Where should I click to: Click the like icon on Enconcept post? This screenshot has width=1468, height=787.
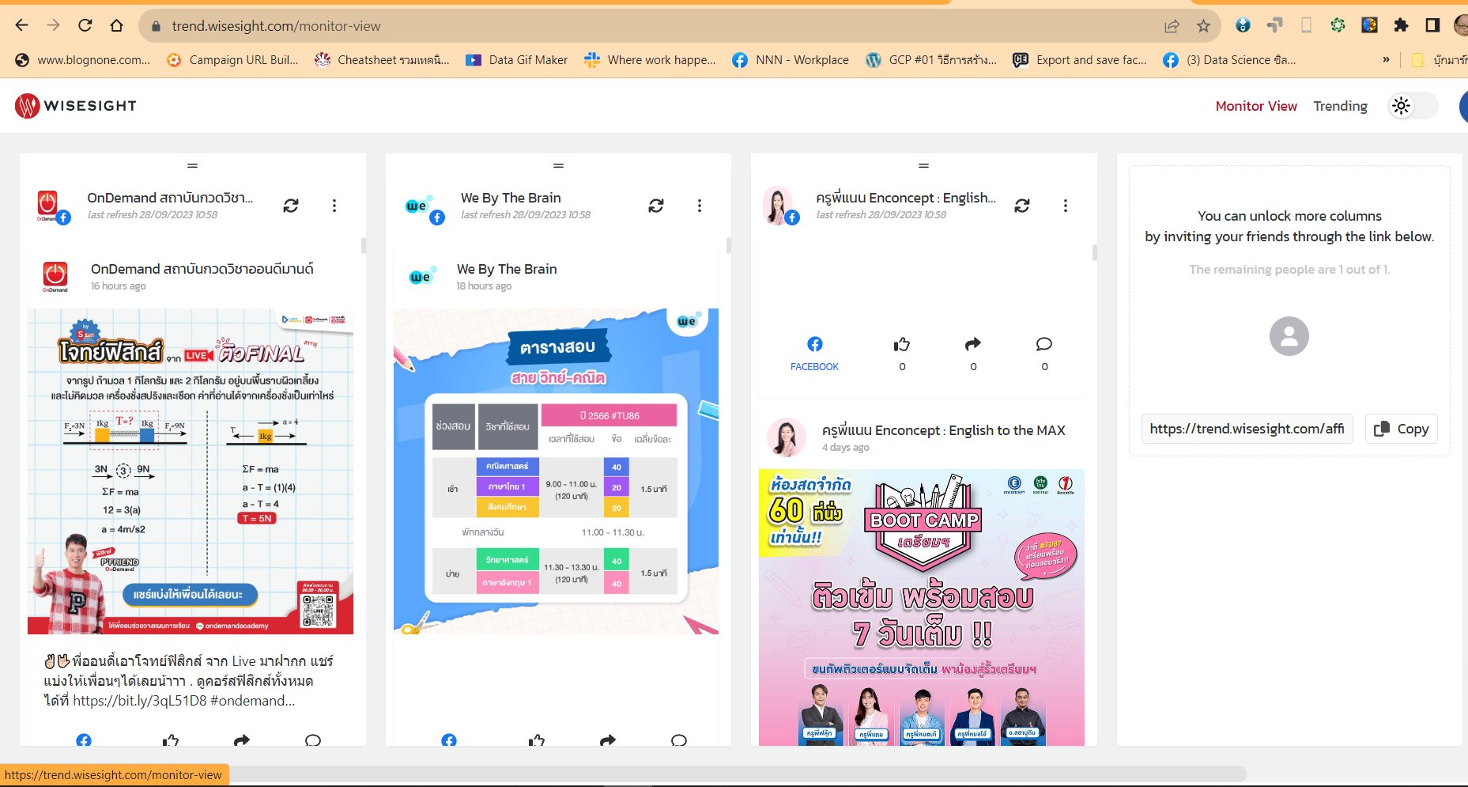pos(902,344)
